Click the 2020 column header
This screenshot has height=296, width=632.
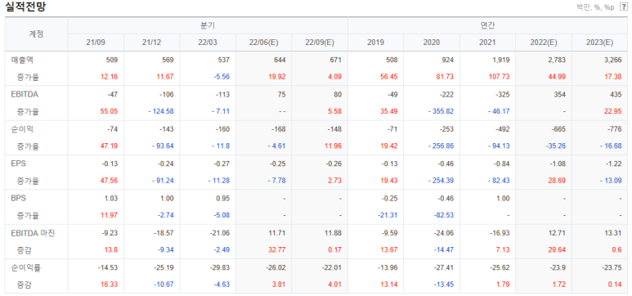(432, 43)
